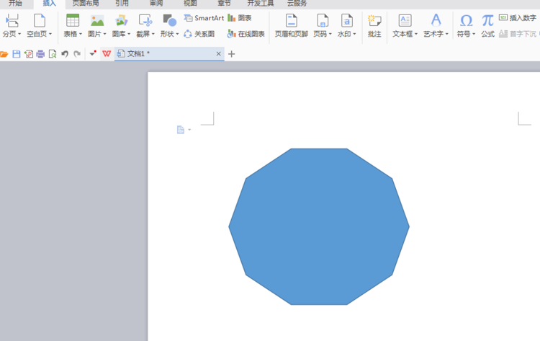Add a 批注 (comment) via ribbon icon
The height and width of the screenshot is (341, 540).
pos(374,20)
